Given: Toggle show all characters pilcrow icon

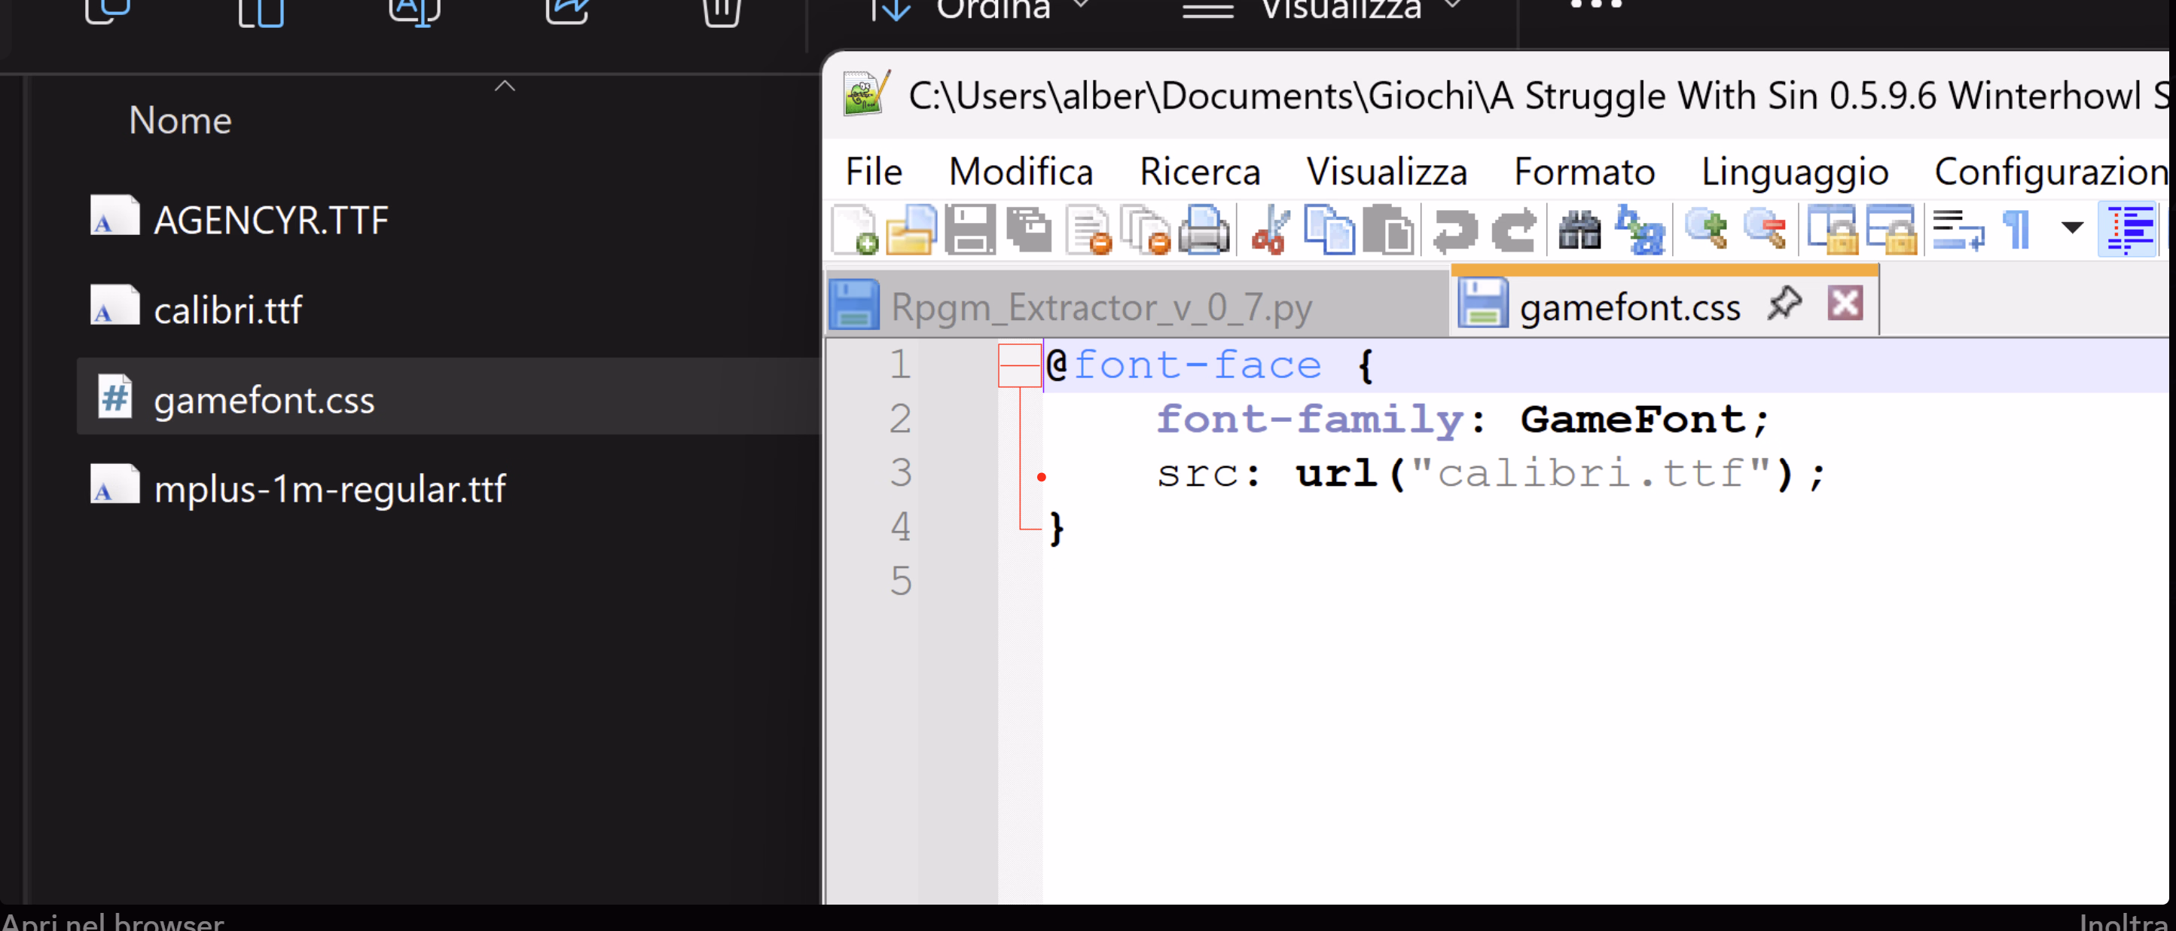Looking at the screenshot, I should coord(2016,229).
